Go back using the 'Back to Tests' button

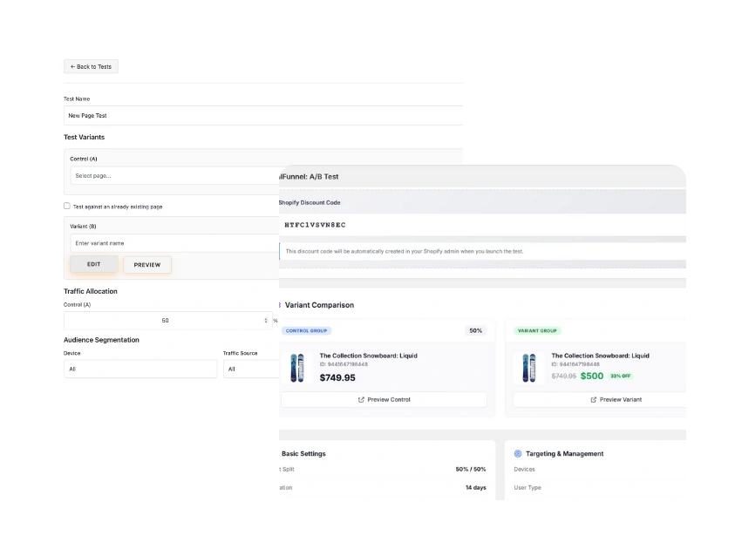91,66
